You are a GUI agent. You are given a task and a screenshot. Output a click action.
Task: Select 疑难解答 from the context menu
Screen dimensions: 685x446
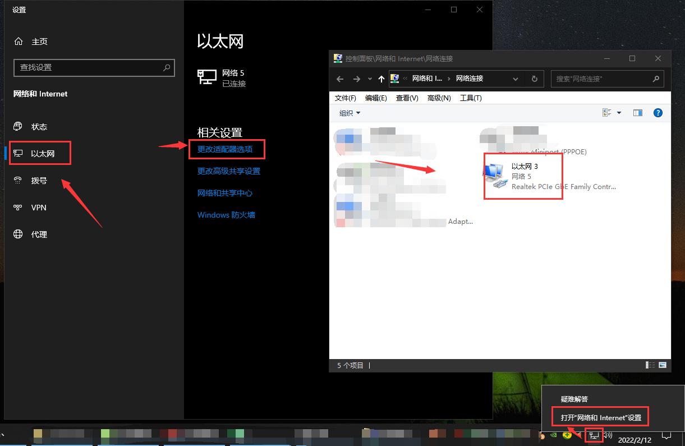coord(574,399)
